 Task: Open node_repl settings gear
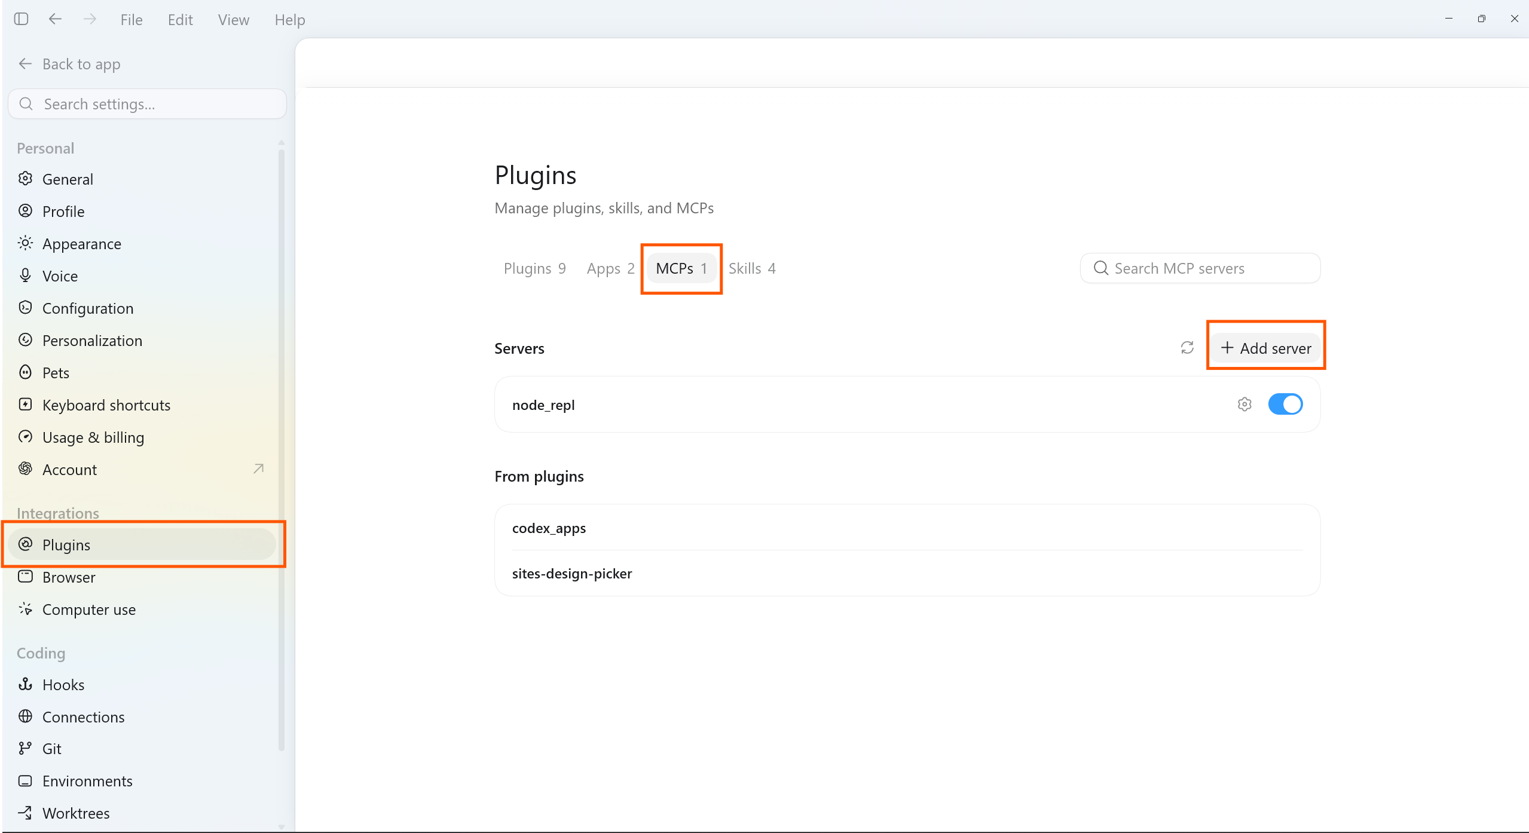(1244, 405)
